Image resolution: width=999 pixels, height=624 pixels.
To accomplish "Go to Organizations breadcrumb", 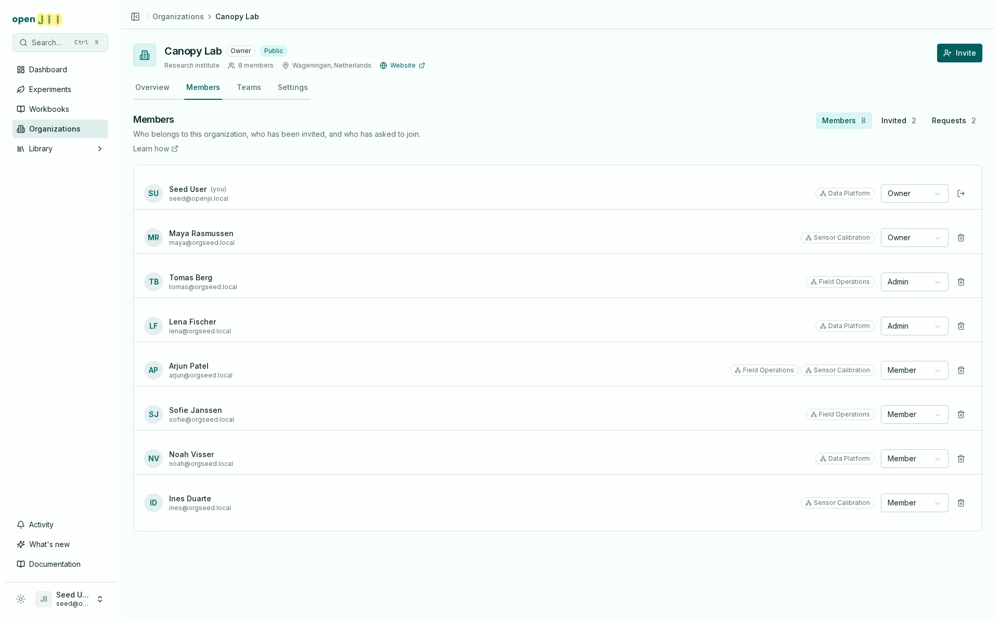I will coord(178,17).
